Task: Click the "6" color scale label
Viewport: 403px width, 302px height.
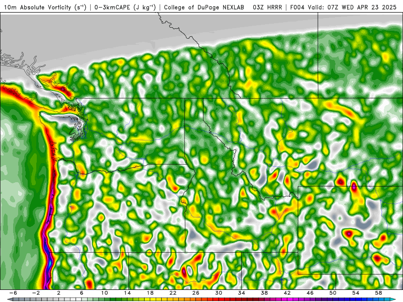Action: pos(82,293)
